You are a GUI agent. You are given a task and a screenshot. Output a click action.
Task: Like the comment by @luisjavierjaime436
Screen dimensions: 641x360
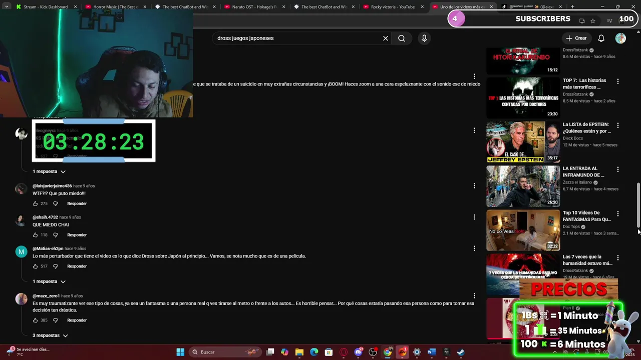[x=35, y=203]
